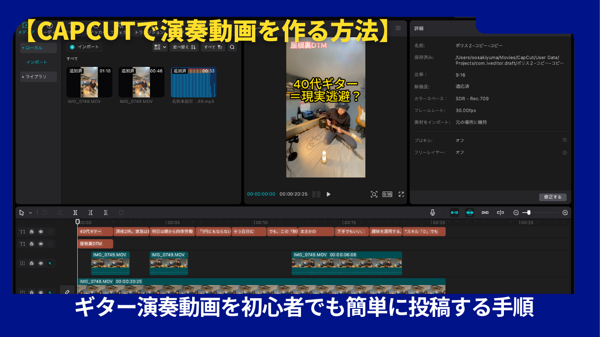The width and height of the screenshot is (600, 337).
Task: Open the すべて filter dropdown
Action: 213,47
